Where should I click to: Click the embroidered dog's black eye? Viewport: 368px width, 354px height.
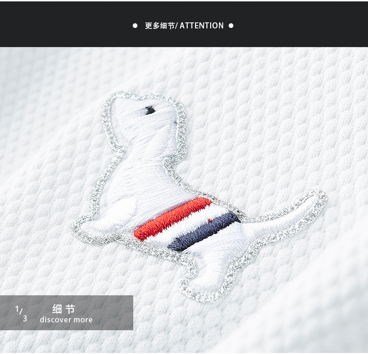click(150, 110)
